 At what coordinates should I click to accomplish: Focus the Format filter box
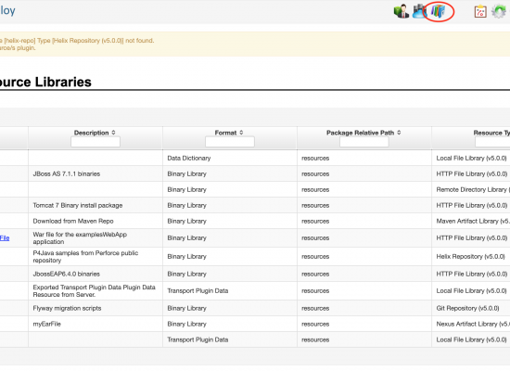pos(230,142)
